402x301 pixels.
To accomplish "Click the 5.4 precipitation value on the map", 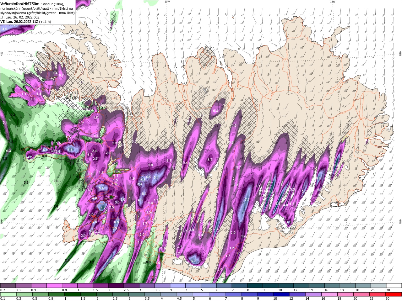I will 101,188.
